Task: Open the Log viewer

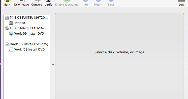Action: (x=181, y=3)
